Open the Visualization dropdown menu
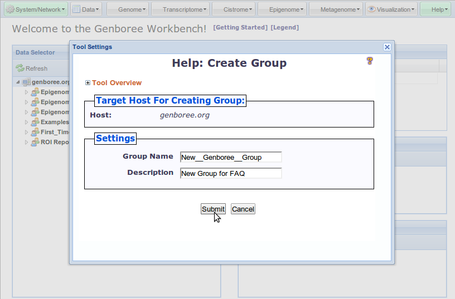Screen dimensions: 455x299 click(391, 9)
